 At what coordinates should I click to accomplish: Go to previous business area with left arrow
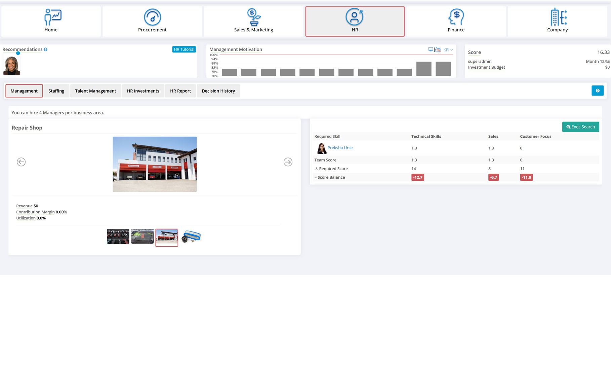point(21,162)
